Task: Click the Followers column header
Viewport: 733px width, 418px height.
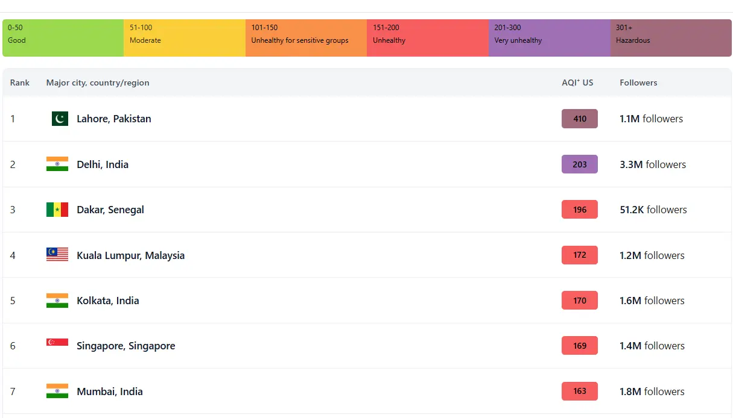Action: [638, 83]
